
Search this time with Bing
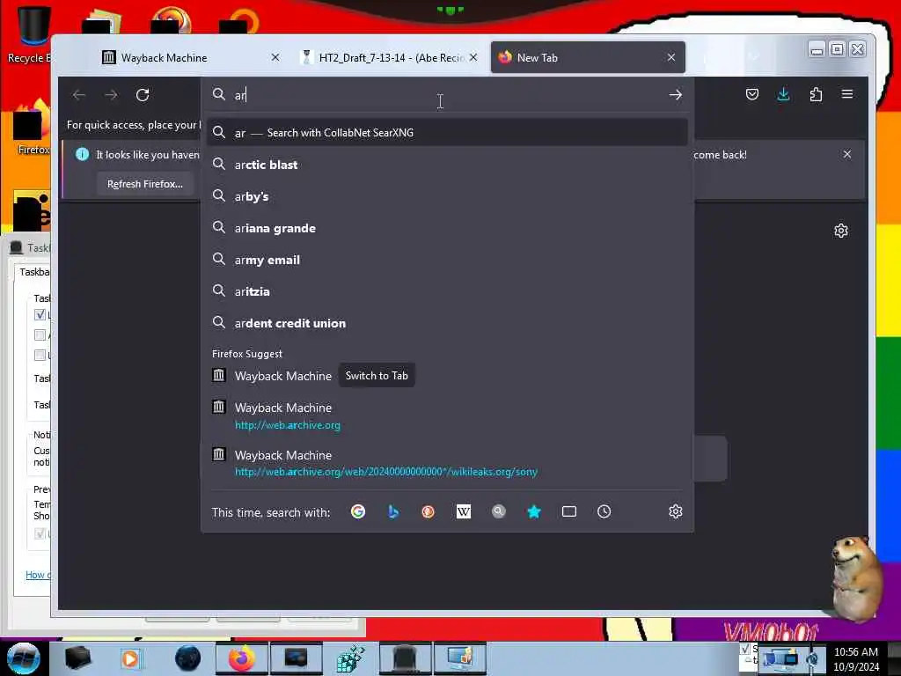pyautogui.click(x=393, y=511)
